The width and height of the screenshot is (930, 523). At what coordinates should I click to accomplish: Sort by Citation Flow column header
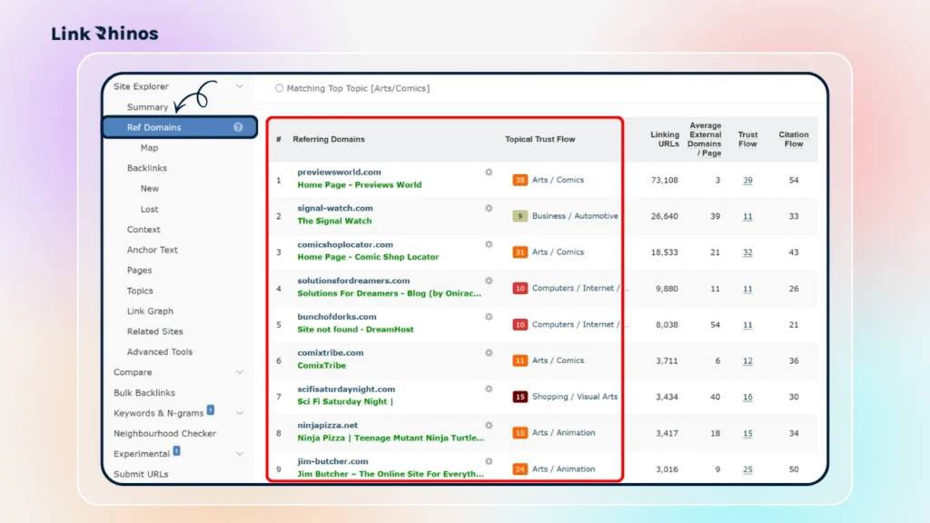[794, 139]
